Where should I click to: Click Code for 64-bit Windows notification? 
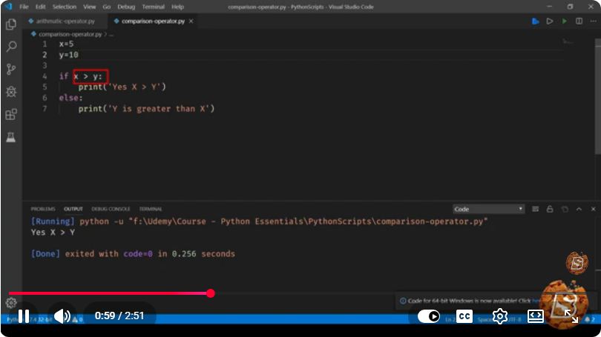[x=469, y=301]
